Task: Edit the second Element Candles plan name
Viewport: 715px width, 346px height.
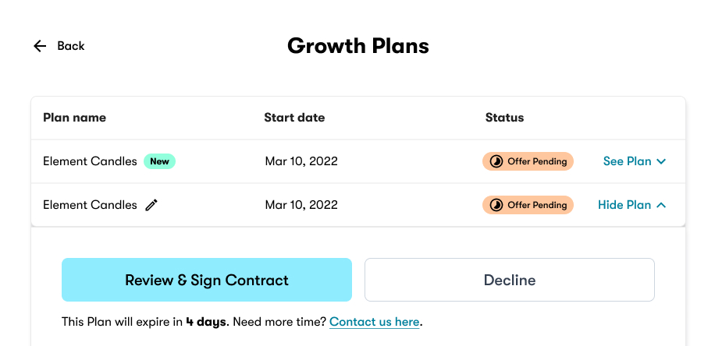Action: 151,205
